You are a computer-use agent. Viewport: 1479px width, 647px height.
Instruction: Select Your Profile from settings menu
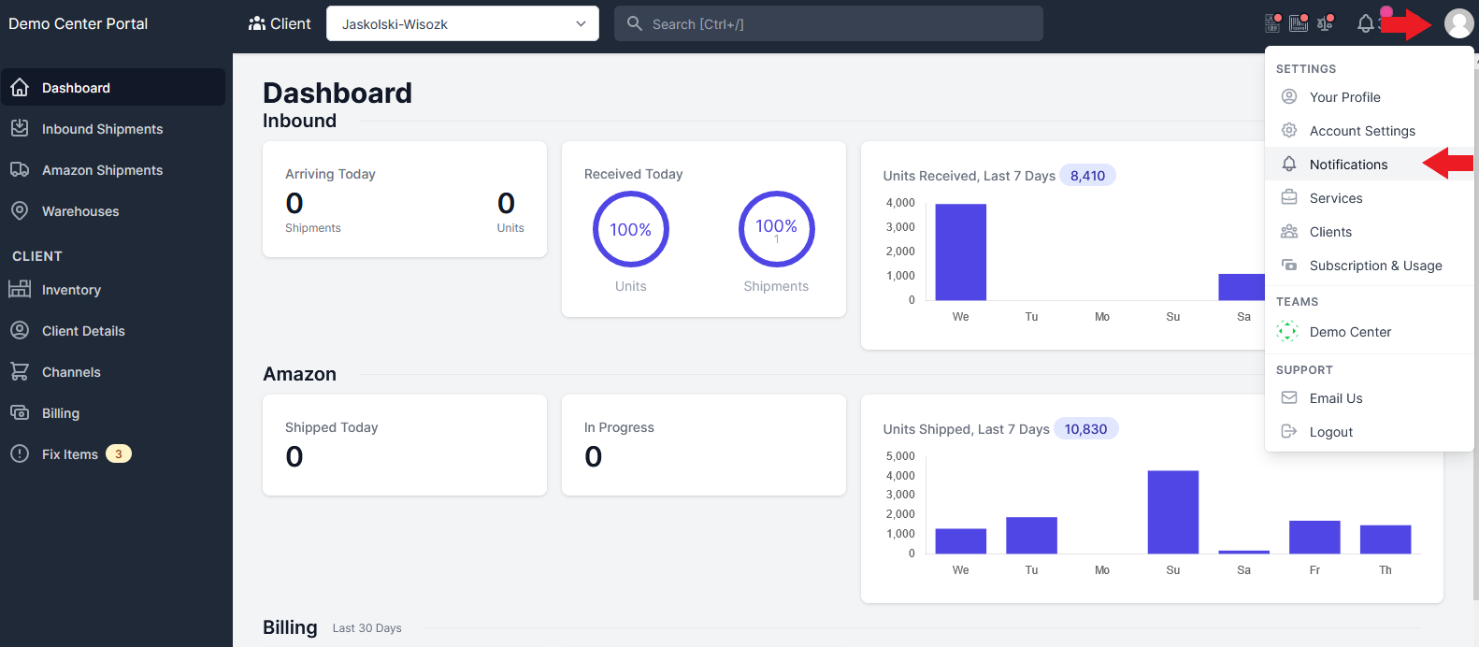(x=1369, y=96)
